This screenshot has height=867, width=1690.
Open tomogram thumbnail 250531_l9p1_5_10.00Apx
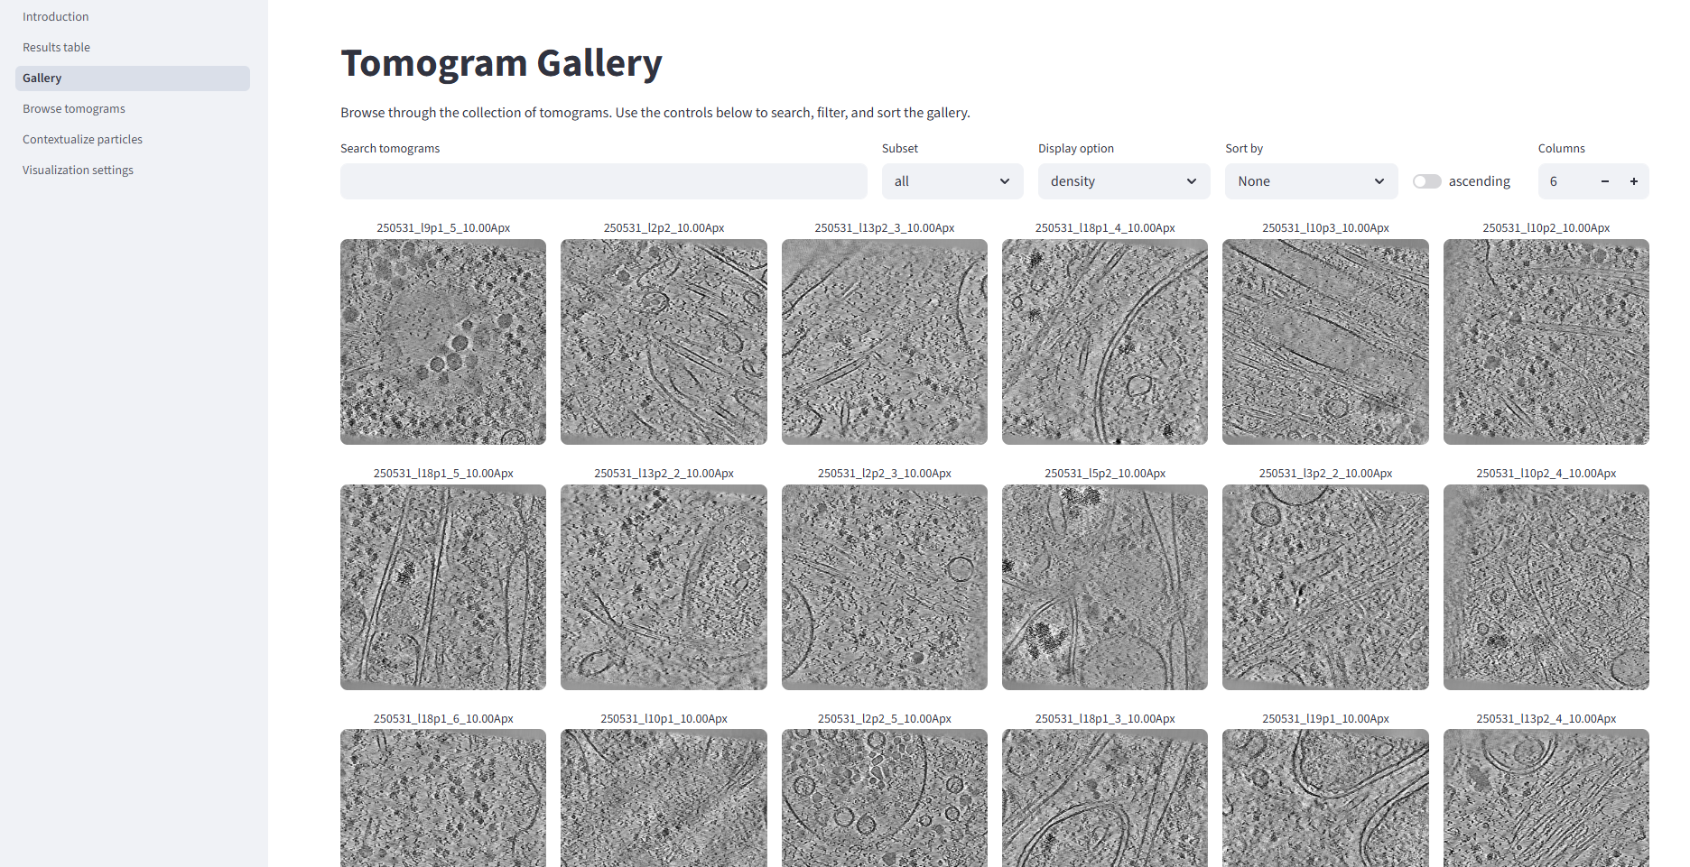[x=443, y=342]
